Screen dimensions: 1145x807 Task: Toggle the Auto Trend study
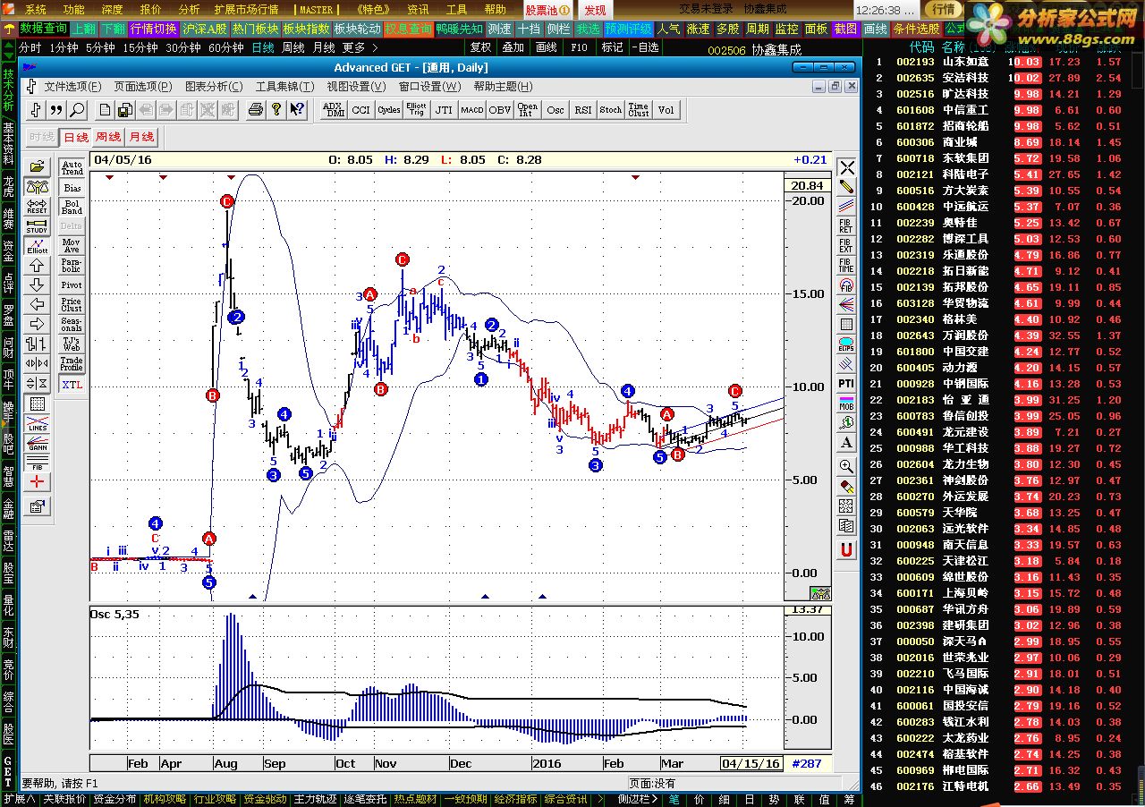(72, 167)
